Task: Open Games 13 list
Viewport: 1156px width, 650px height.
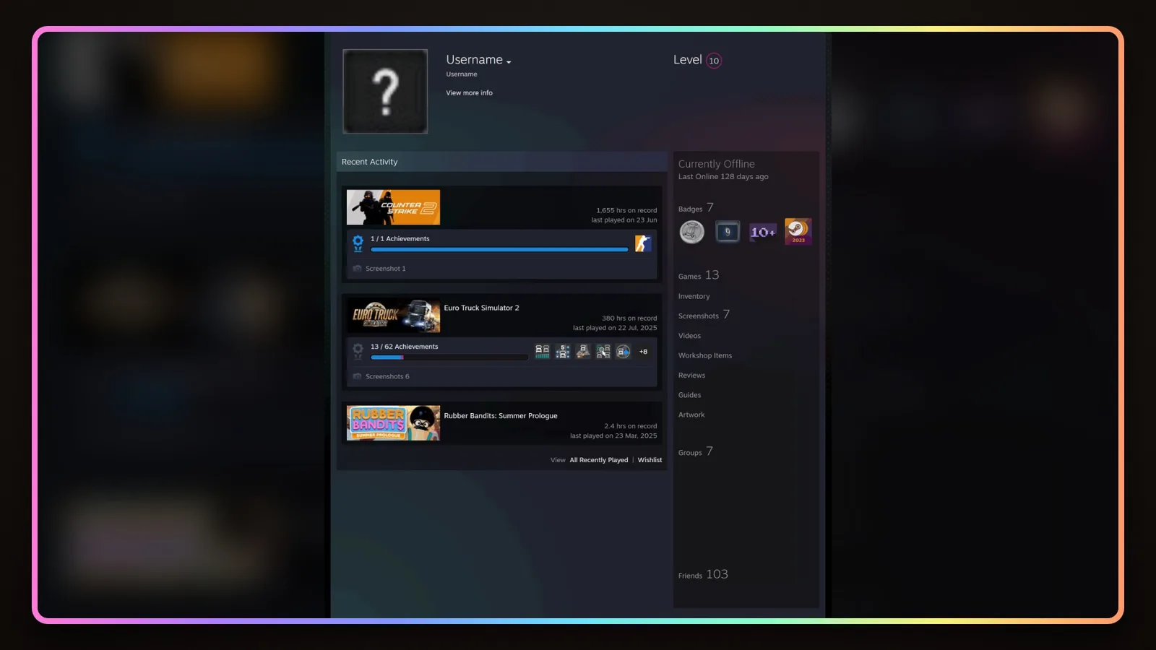Action: (x=699, y=275)
